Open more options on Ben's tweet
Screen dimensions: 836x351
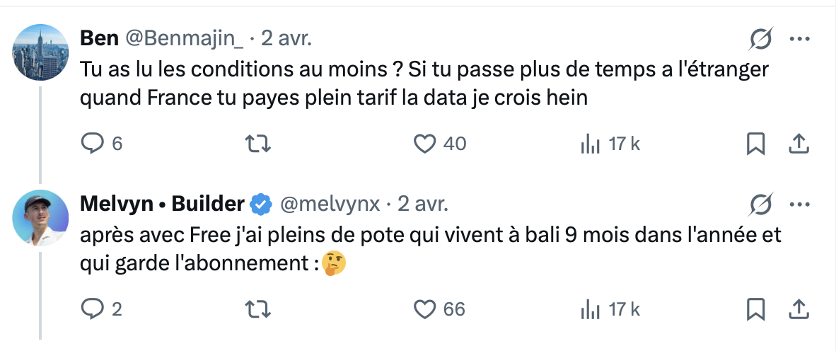tap(799, 40)
